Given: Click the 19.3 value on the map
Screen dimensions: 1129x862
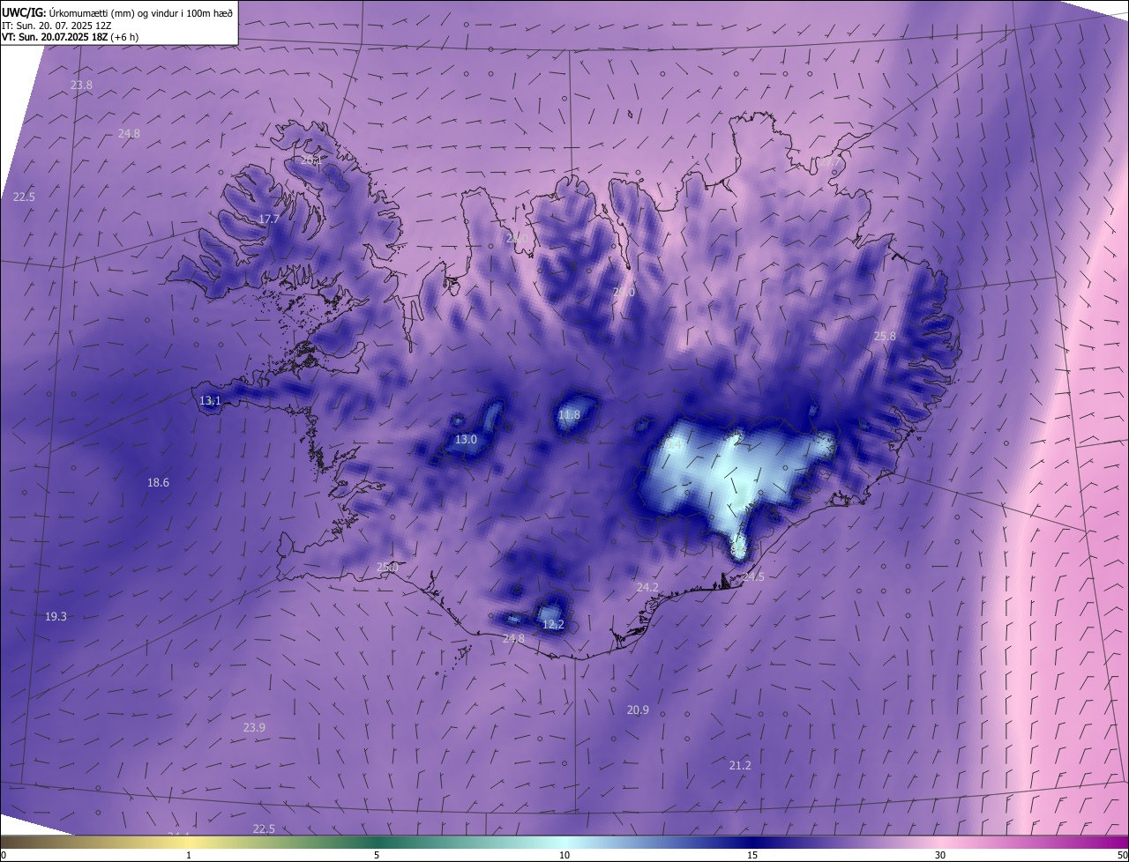Looking at the screenshot, I should coord(56,617).
